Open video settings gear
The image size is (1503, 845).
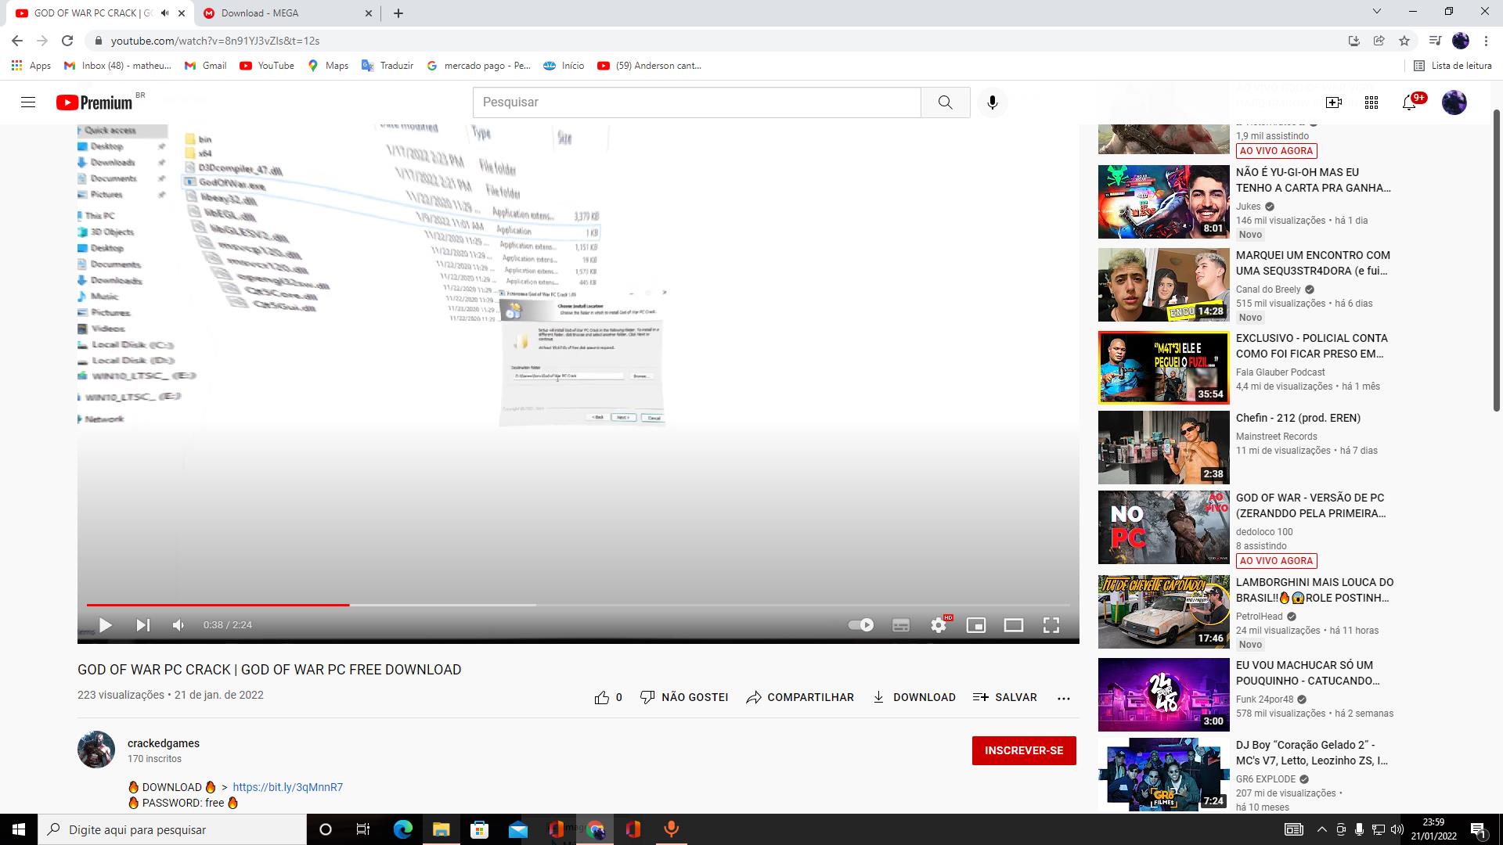click(x=939, y=625)
